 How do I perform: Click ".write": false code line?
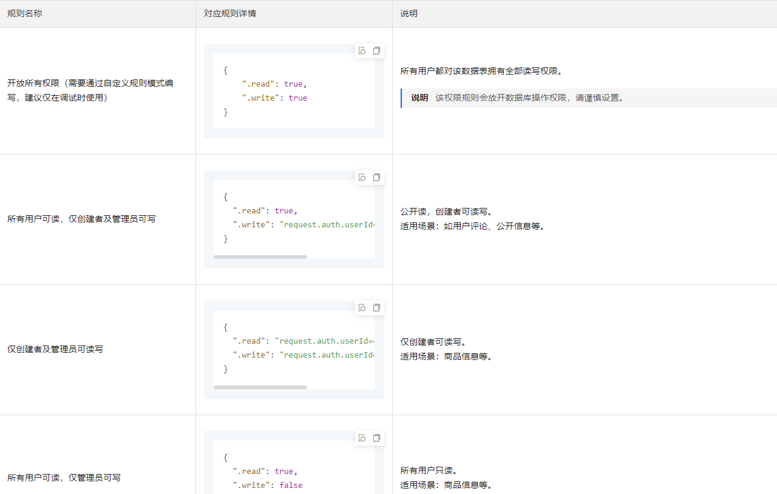pyautogui.click(x=268, y=485)
